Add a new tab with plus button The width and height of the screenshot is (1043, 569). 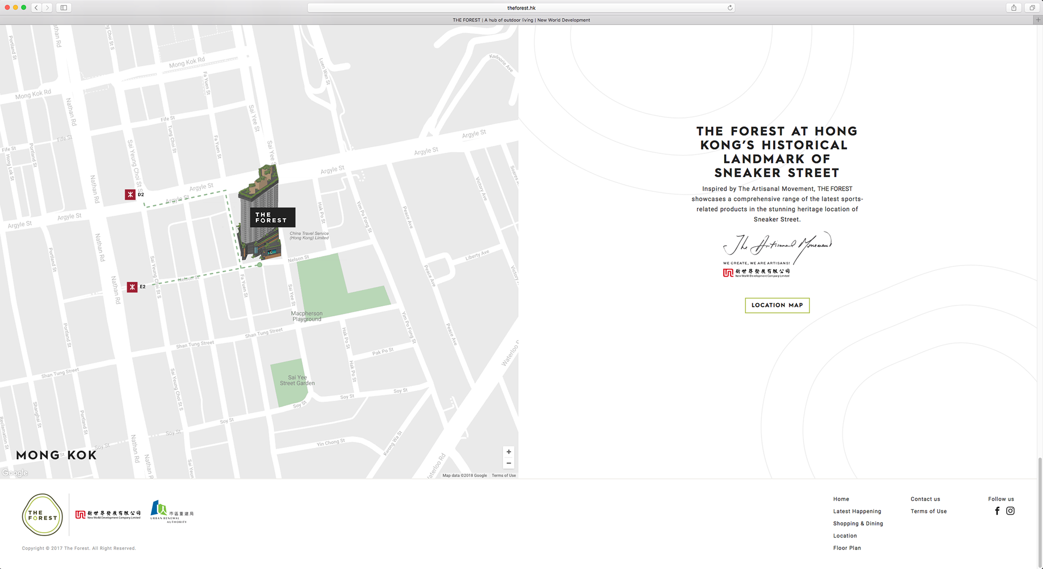click(x=1038, y=20)
